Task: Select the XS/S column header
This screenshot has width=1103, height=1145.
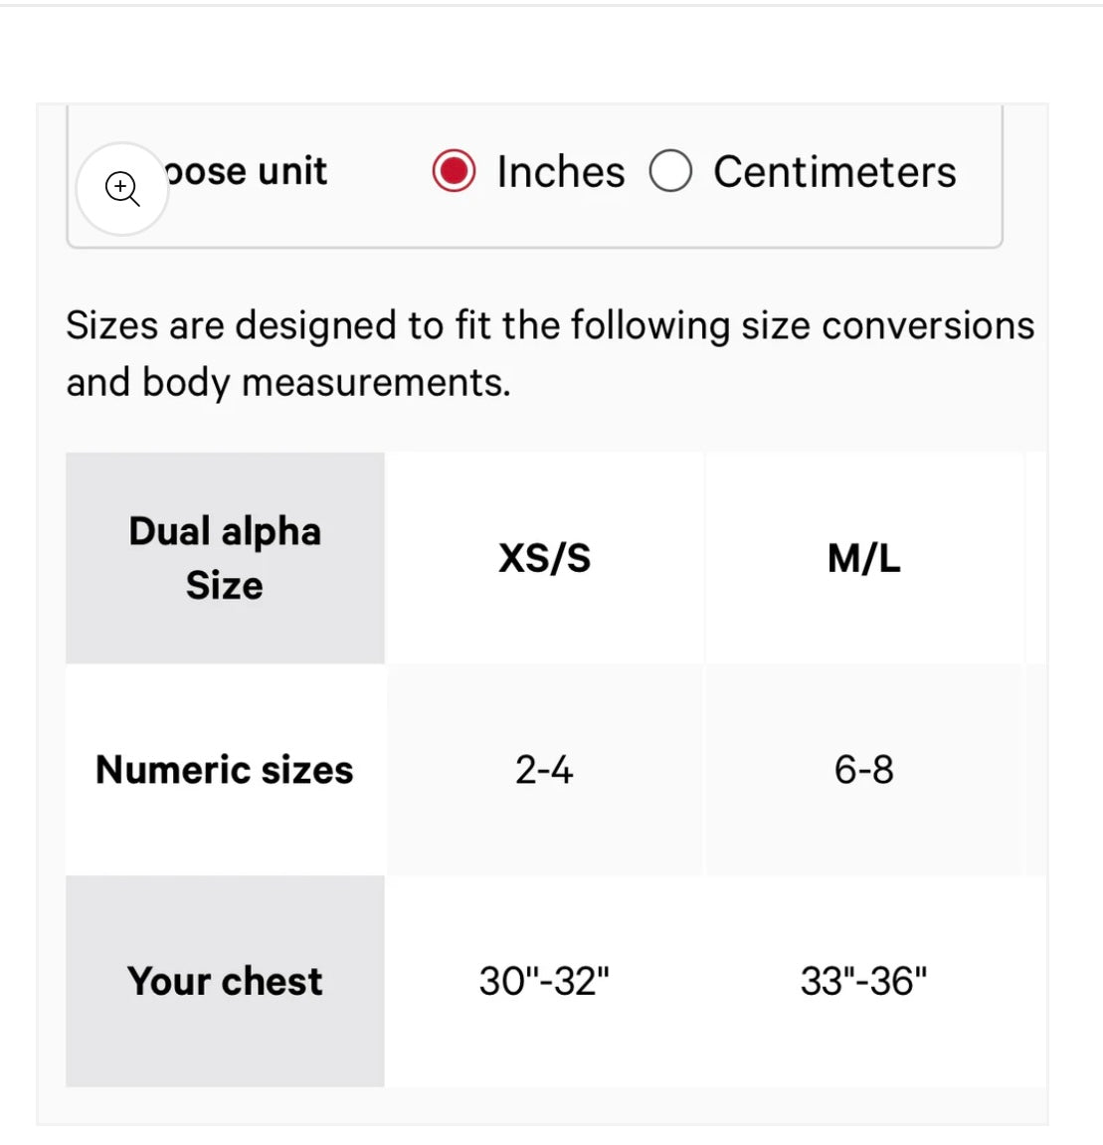Action: [544, 557]
